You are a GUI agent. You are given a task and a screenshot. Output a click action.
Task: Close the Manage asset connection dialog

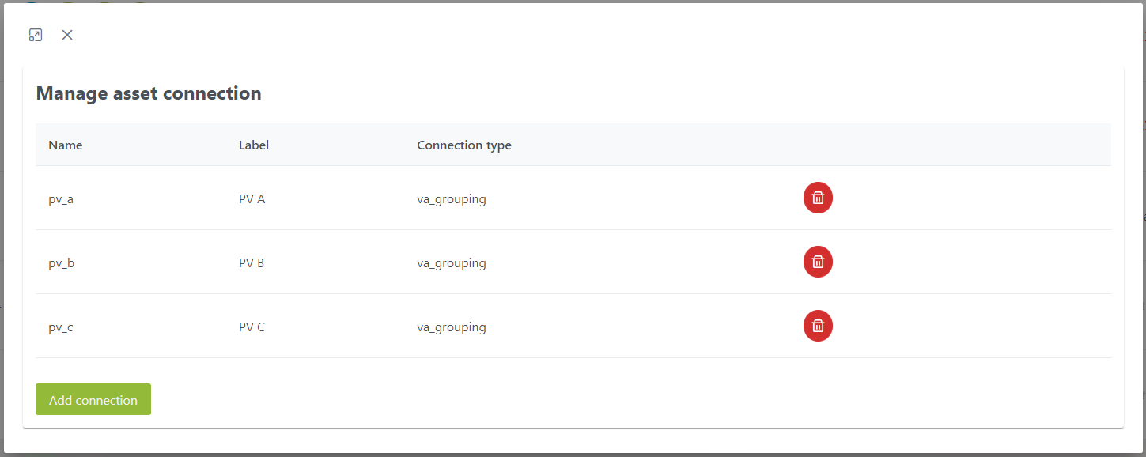click(x=67, y=35)
